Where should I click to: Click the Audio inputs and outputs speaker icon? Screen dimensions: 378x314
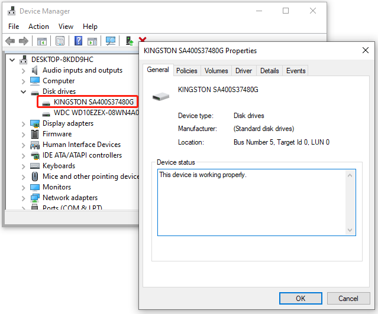tap(35, 70)
